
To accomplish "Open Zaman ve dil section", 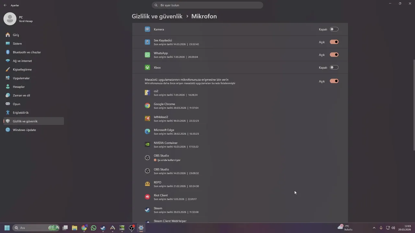I will [x=34, y=95].
